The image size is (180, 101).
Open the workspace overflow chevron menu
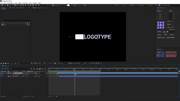pos(156,5)
